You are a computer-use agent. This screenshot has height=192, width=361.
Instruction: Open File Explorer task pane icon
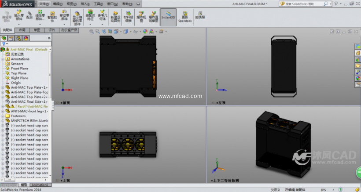(x=358, y=66)
